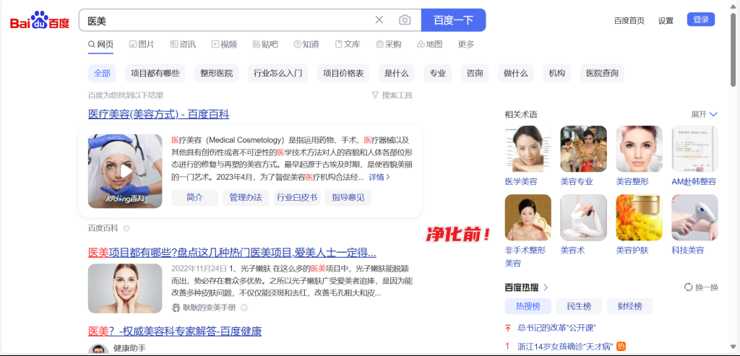Switch to 图片 tab
This screenshot has height=356, width=740.
142,44
